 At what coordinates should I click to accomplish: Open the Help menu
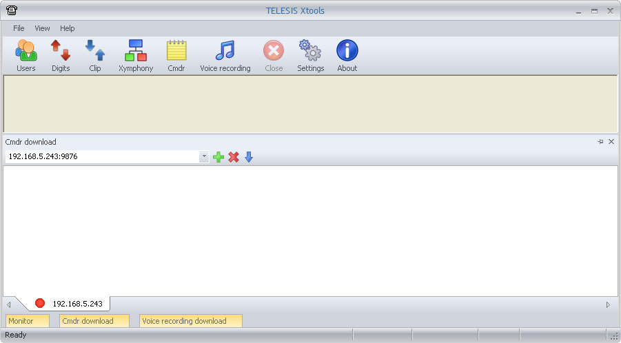(x=68, y=28)
